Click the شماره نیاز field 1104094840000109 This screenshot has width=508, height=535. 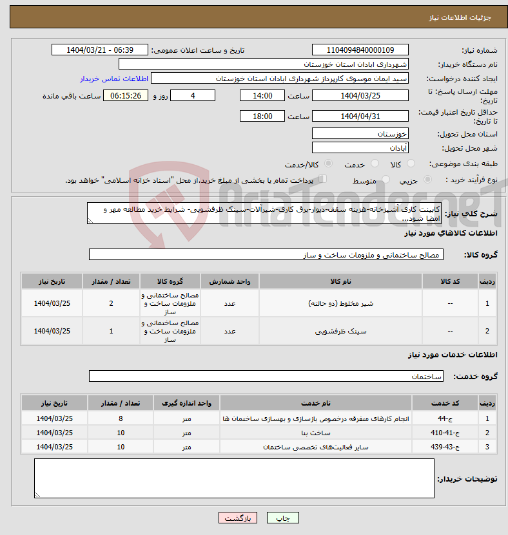click(360, 50)
